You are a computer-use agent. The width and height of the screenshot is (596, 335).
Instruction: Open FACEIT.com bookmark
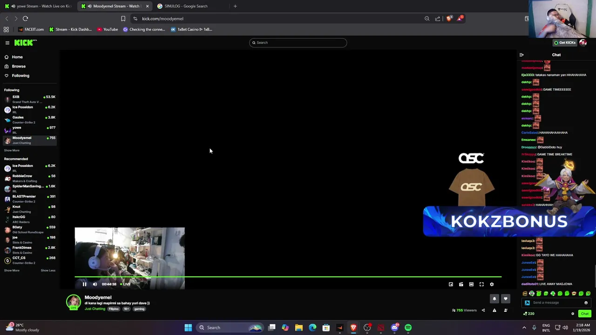pos(31,29)
